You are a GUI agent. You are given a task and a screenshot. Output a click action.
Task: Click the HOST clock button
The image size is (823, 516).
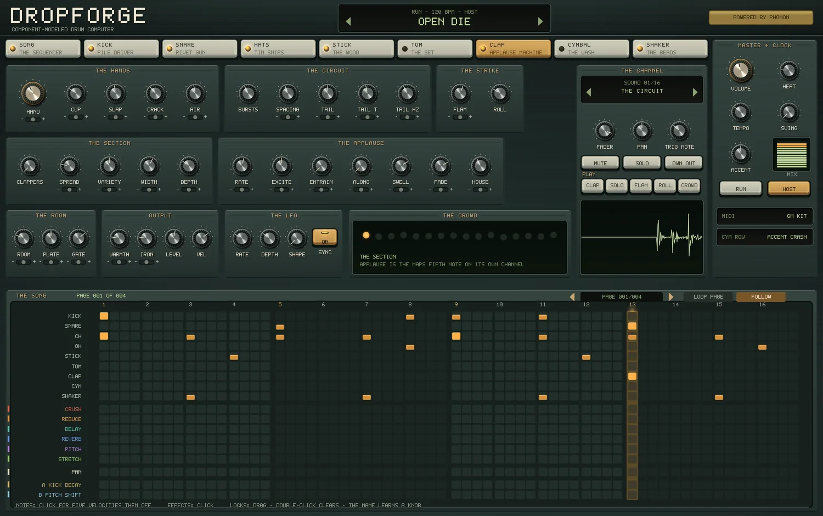(789, 188)
